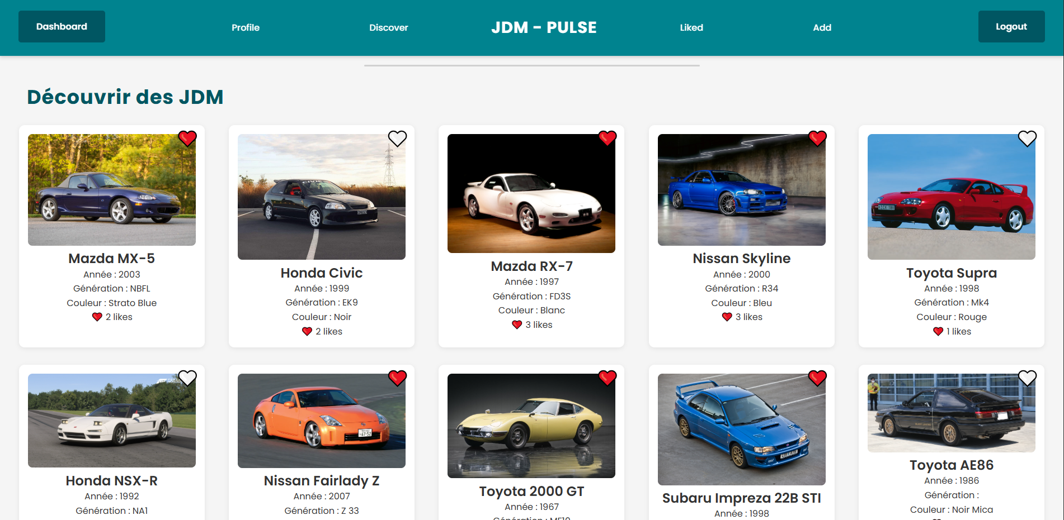This screenshot has height=520, width=1064.
Task: Open the Discover nav link
Action: coord(388,27)
